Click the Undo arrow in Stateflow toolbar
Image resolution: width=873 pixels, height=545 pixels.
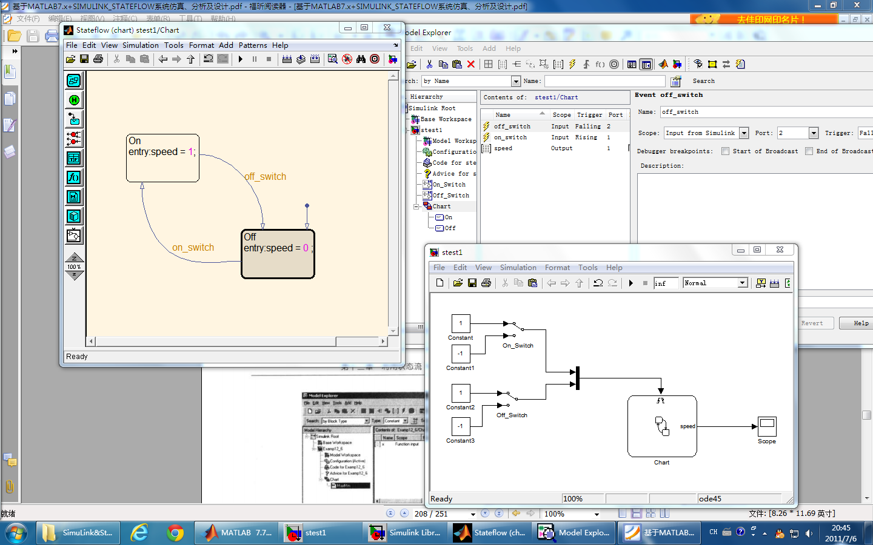pos(208,59)
